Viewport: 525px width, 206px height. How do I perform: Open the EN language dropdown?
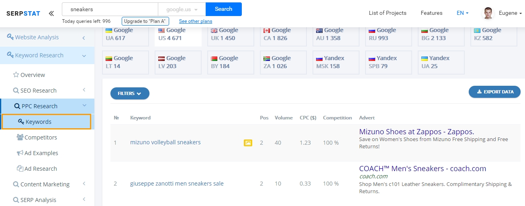pyautogui.click(x=463, y=13)
